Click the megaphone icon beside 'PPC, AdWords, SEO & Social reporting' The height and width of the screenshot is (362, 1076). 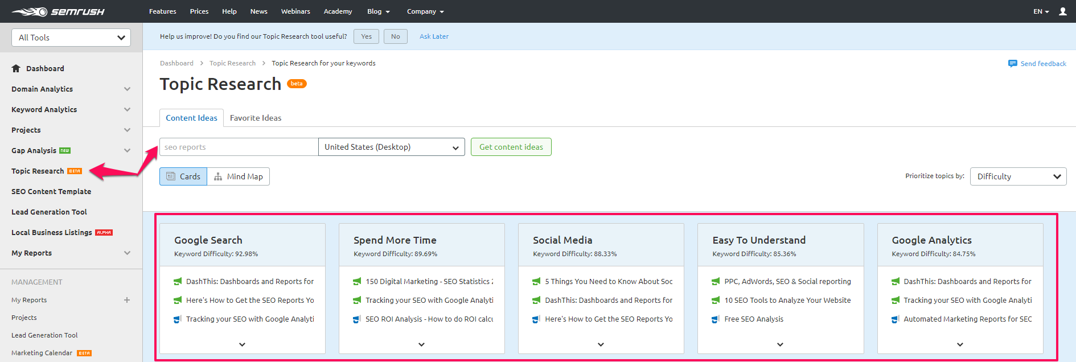tap(716, 282)
